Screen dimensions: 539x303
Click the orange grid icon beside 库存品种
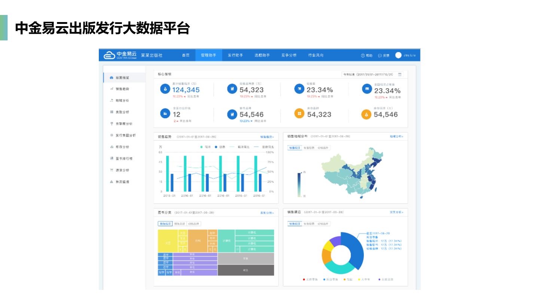tap(299, 113)
